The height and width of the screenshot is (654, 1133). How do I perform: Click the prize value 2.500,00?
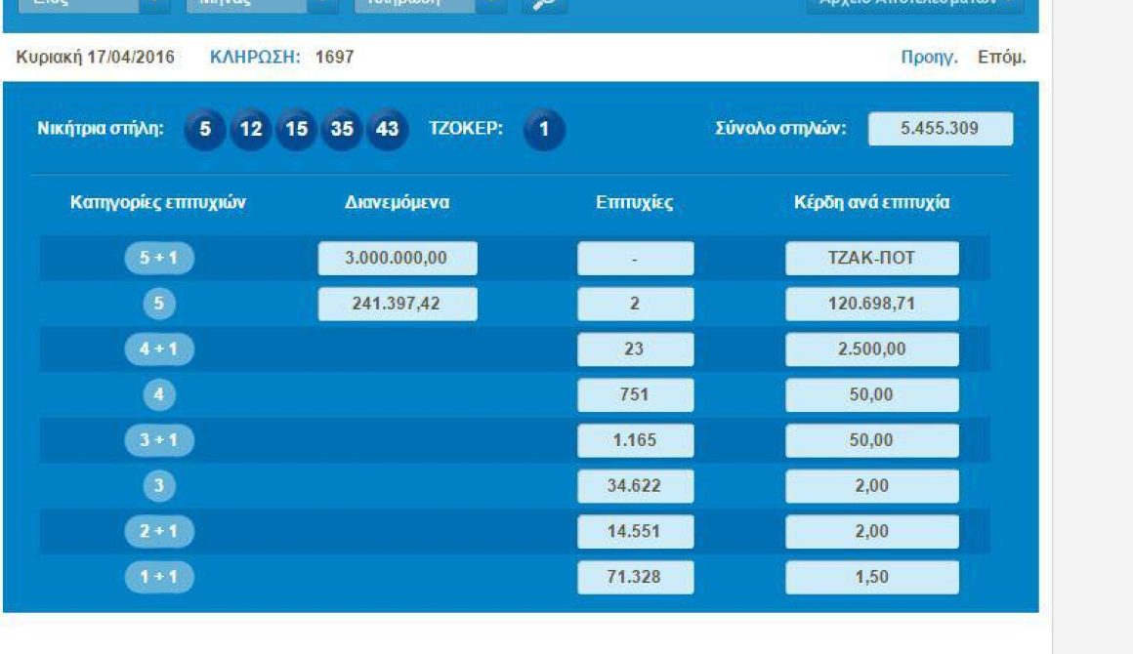coord(872,348)
